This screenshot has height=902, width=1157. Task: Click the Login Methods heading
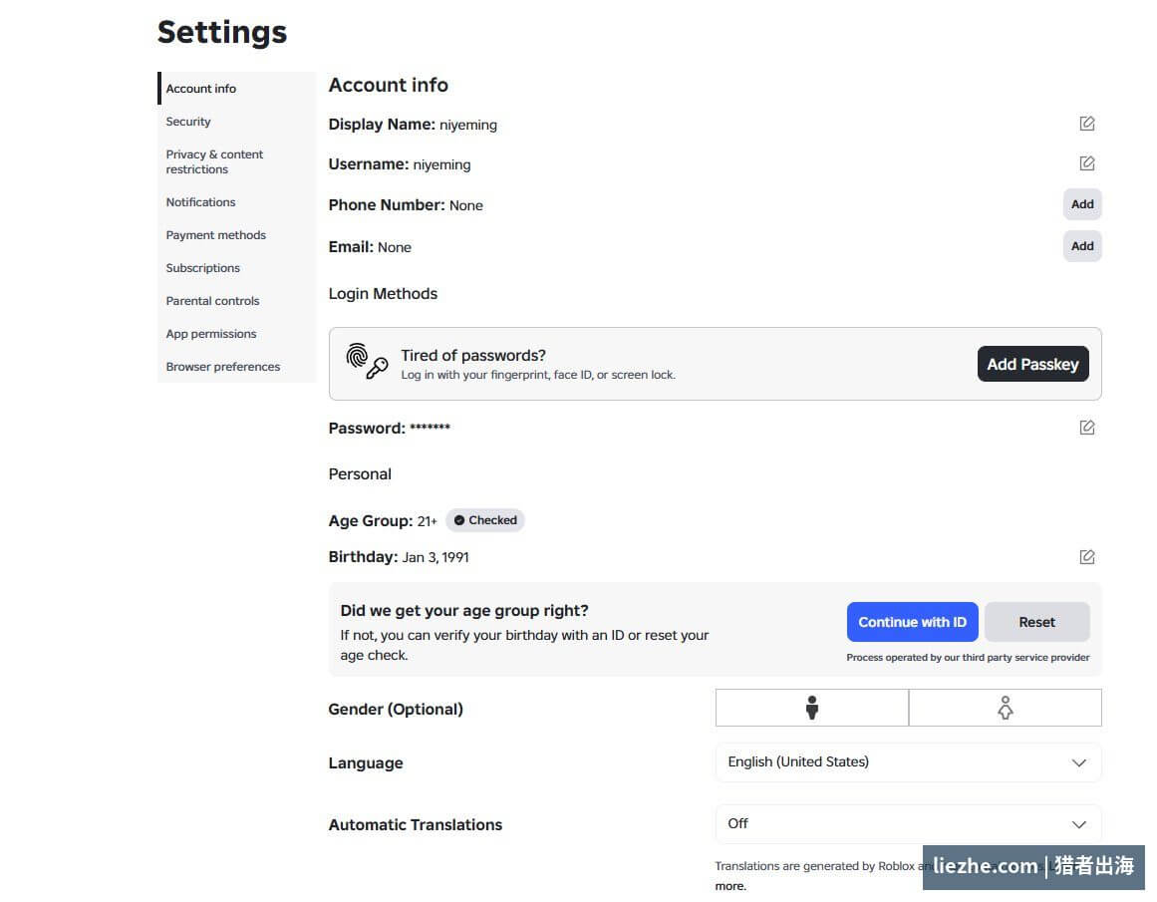coord(383,294)
